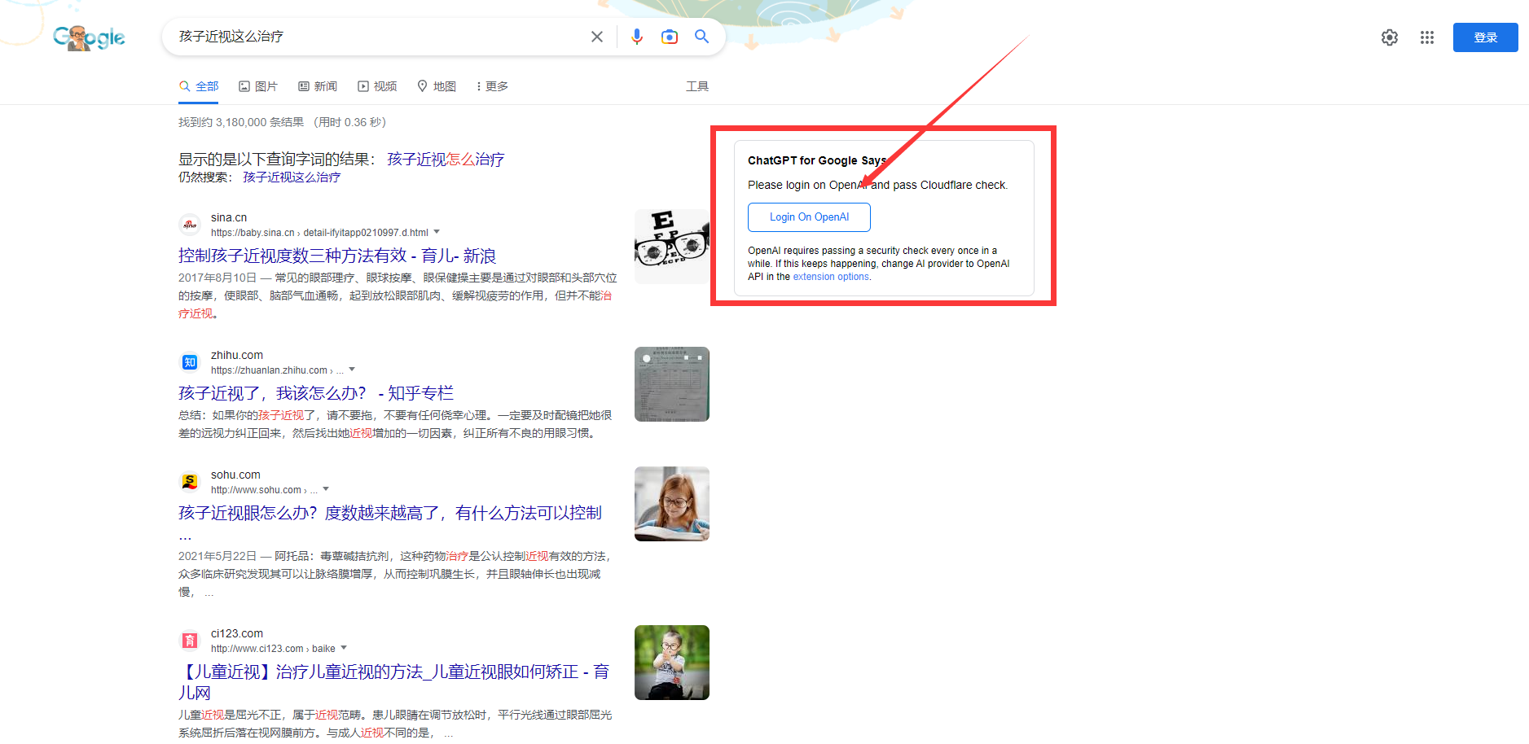This screenshot has width=1529, height=744.
Task: Select the 全部 results tab
Action: click(199, 86)
